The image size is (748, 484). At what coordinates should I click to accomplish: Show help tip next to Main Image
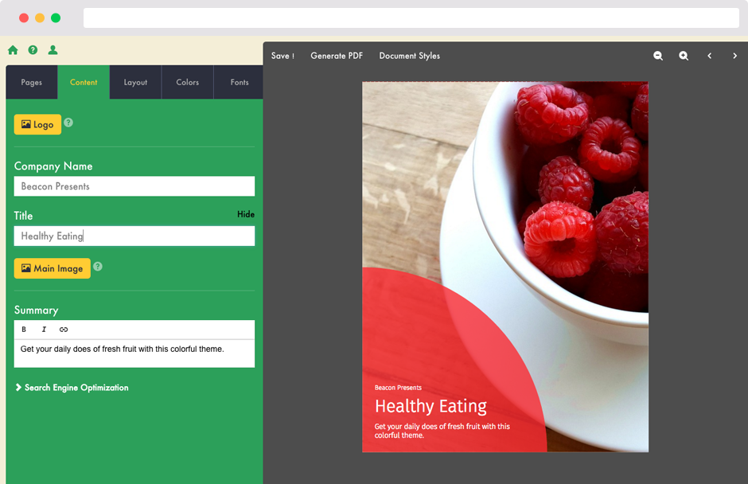click(98, 267)
